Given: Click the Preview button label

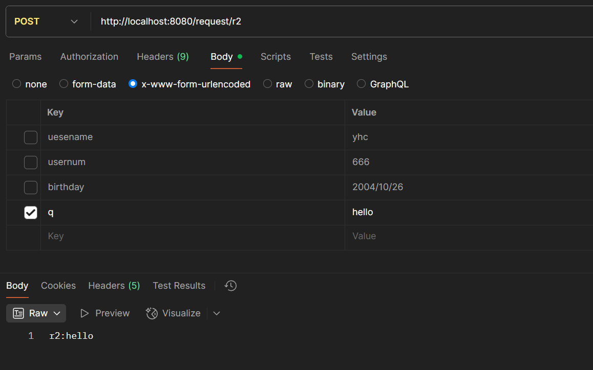Looking at the screenshot, I should pos(112,313).
